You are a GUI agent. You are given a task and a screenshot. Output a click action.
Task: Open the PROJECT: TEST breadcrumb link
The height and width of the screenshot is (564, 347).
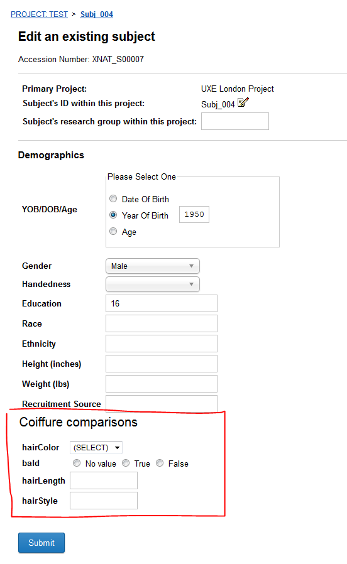(39, 14)
